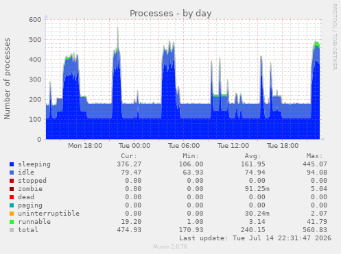341x254 pixels.
Task: Click idle maximum value 94.08
Action: click(x=317, y=173)
